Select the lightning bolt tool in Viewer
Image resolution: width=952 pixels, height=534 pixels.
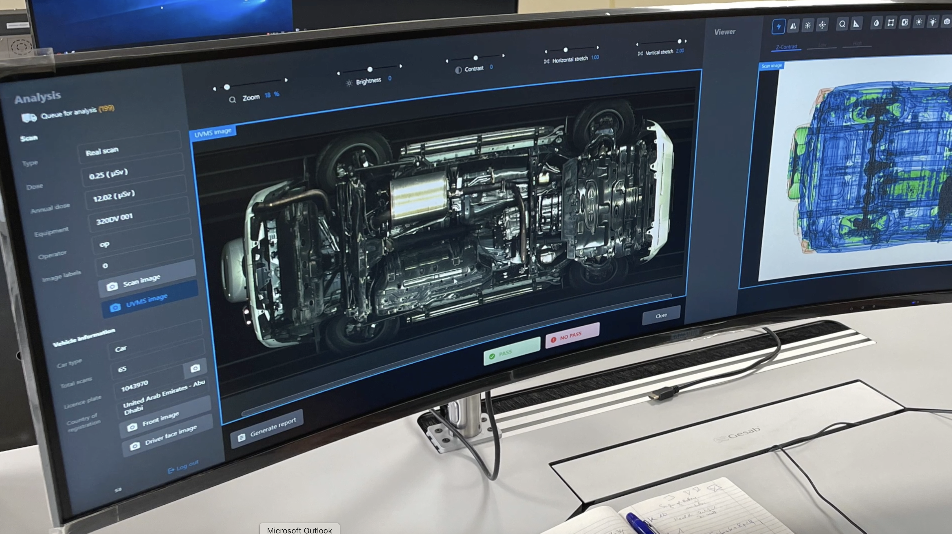pos(778,26)
